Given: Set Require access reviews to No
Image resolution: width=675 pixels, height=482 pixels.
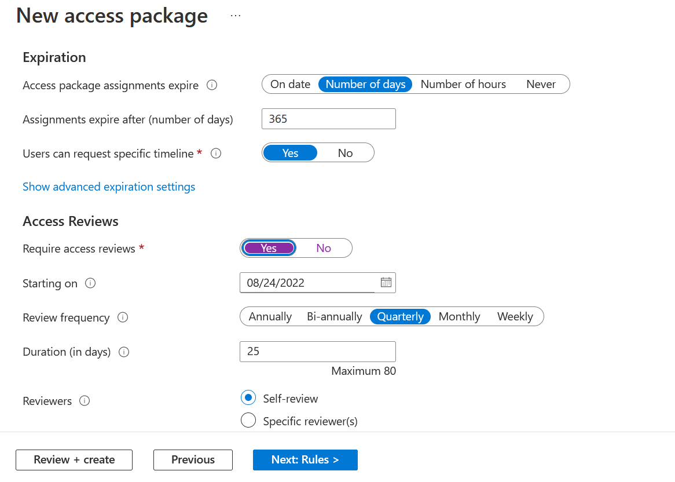Looking at the screenshot, I should tap(324, 248).
